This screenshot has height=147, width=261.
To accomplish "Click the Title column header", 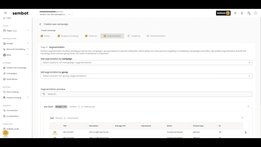I will click(x=65, y=126).
